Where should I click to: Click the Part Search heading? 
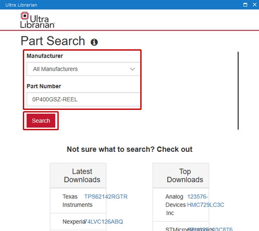coord(53,41)
